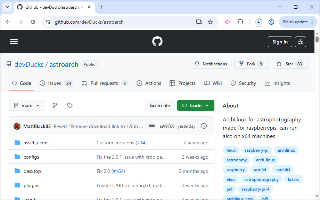
Task: Open assets/icons folder icon
Action: [17, 142]
